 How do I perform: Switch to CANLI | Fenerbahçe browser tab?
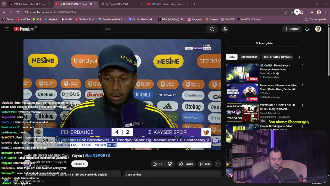tap(168, 4)
